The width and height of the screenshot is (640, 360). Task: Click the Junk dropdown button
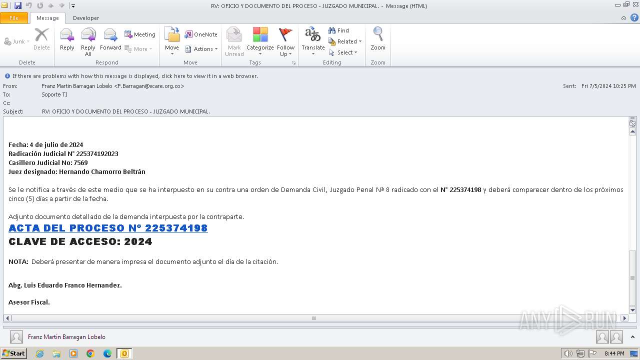click(17, 41)
